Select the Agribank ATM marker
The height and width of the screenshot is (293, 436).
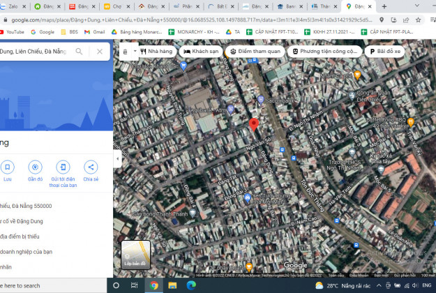(230, 110)
